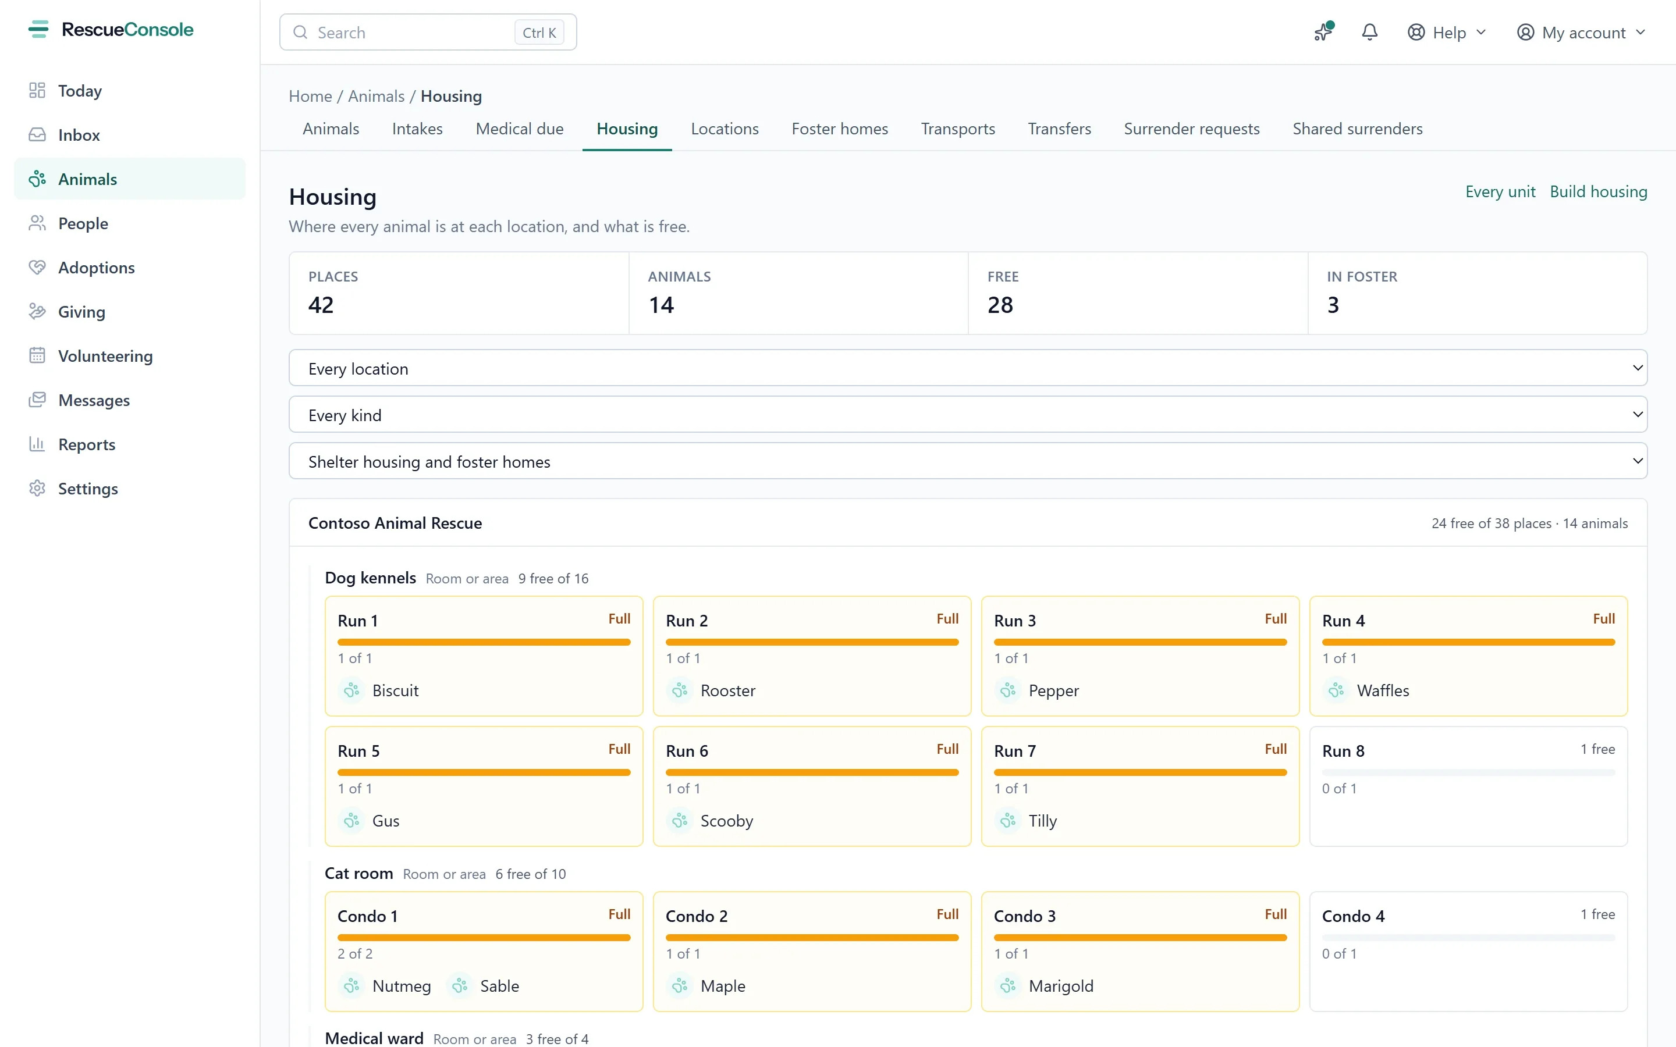Expand the Every location dropdown

tap(968, 368)
